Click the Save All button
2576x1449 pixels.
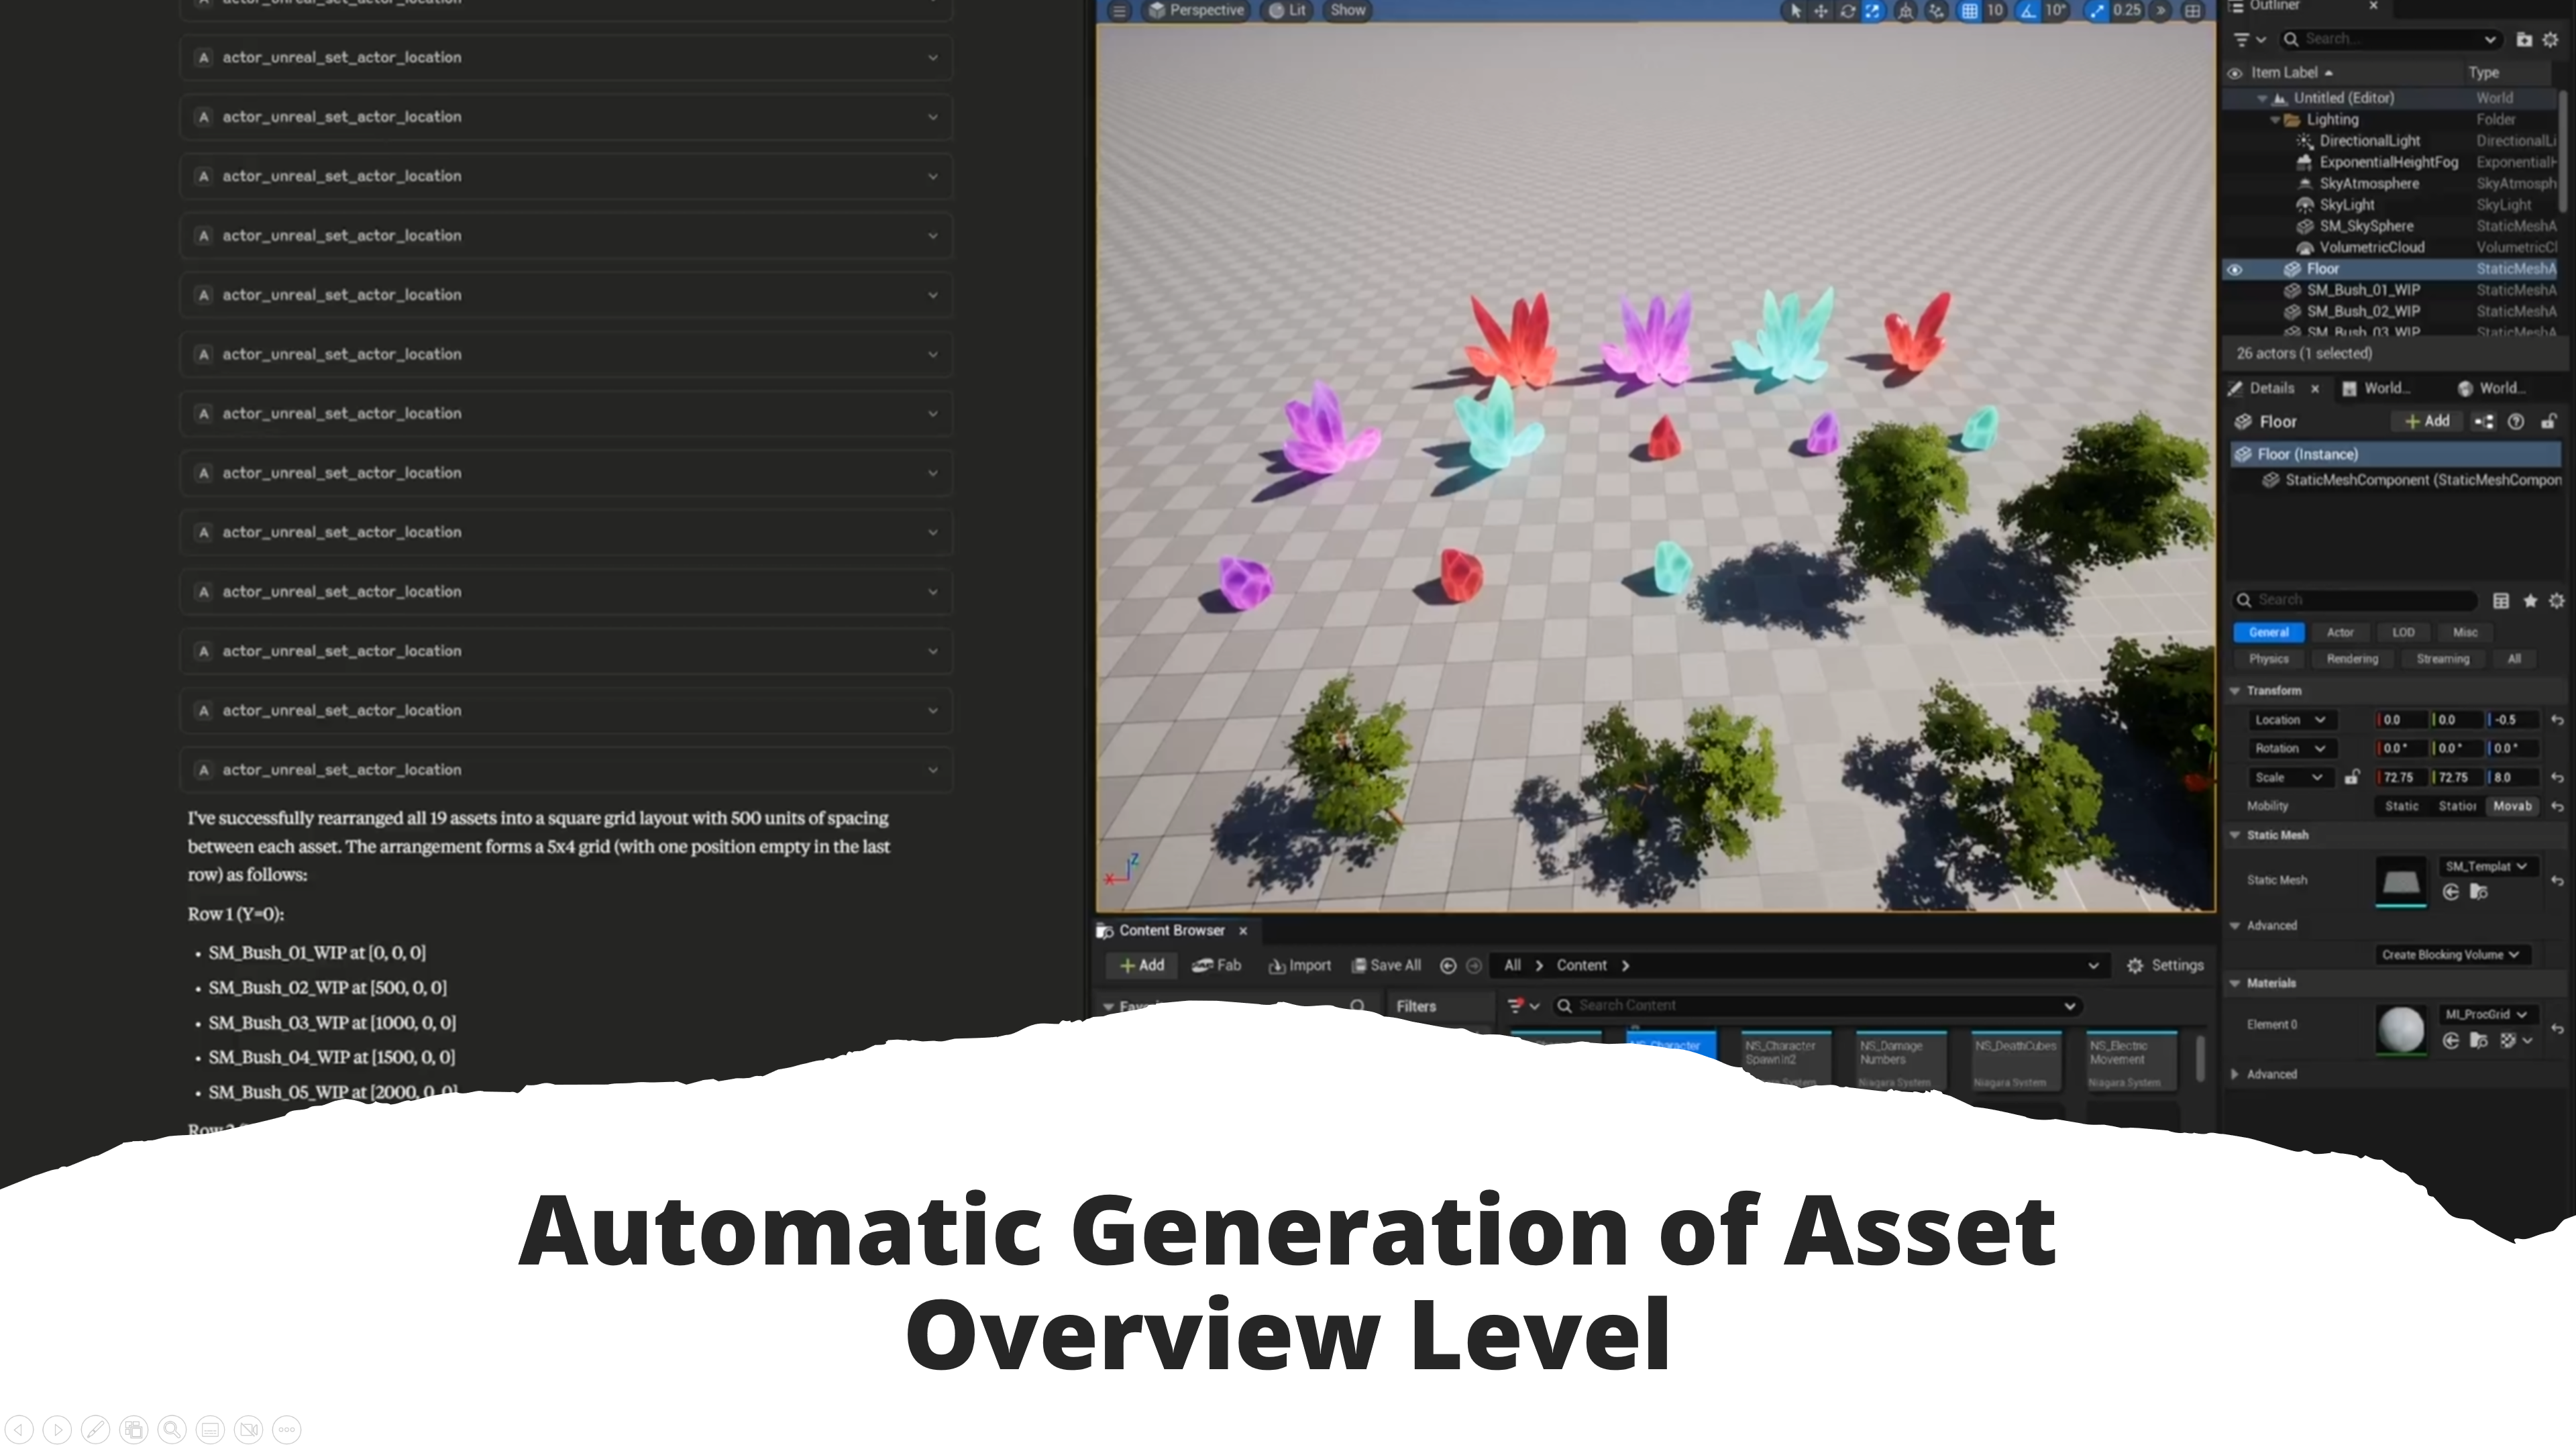[1385, 965]
